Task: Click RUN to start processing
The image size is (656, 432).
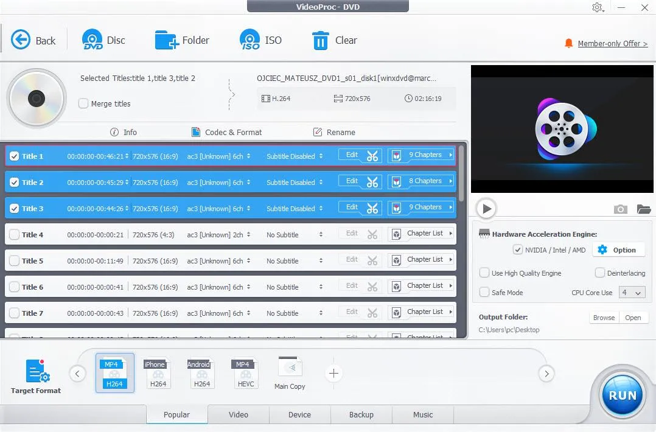Action: (x=621, y=395)
